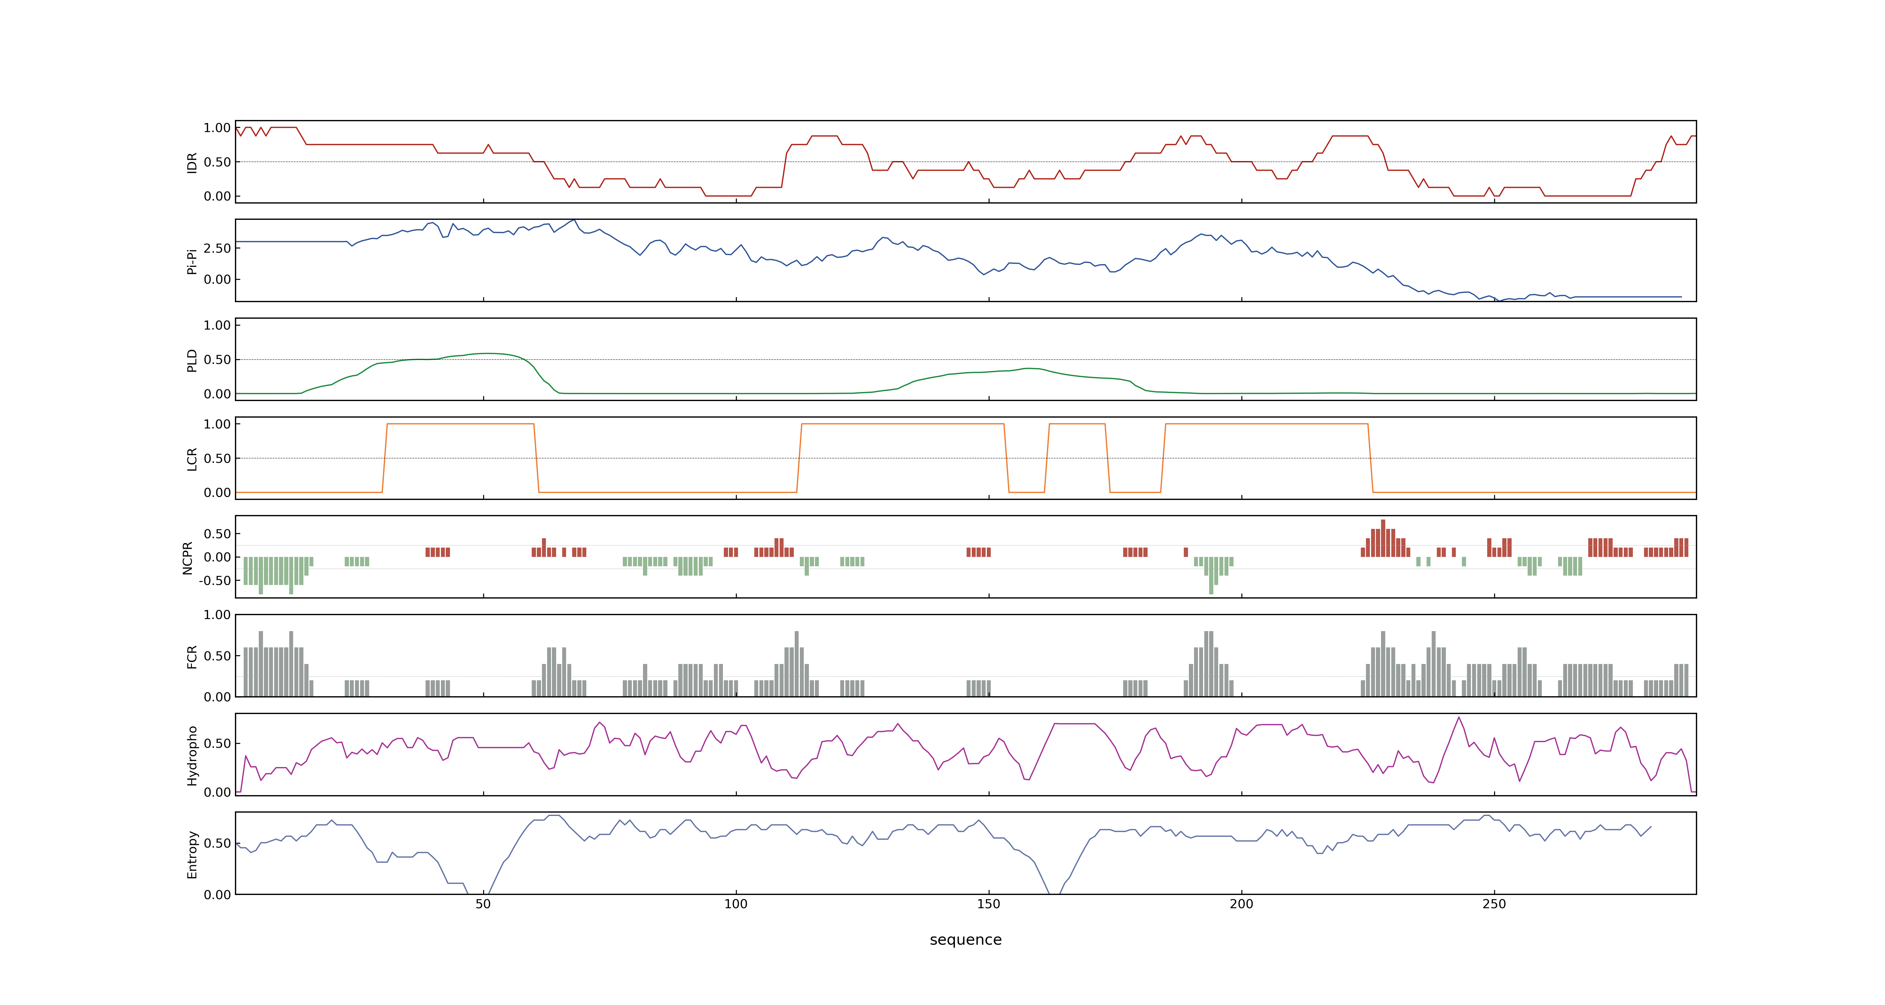Click the x-axis tick label 50
The width and height of the screenshot is (1885, 1005).
pyautogui.click(x=483, y=903)
